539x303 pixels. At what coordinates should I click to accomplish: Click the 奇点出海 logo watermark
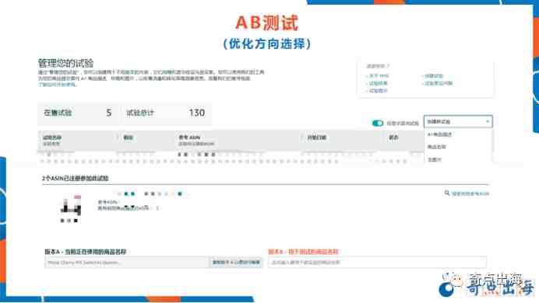(x=487, y=284)
